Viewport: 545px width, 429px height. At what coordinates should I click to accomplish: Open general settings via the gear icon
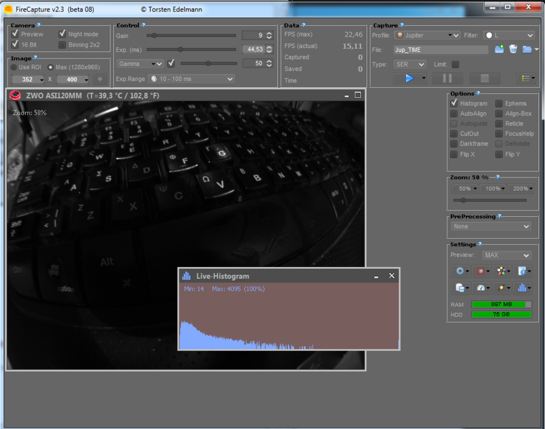coord(460,271)
